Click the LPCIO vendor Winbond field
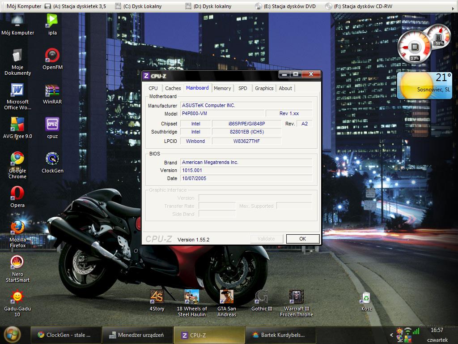Screen dimensions: 458x344 coord(195,141)
